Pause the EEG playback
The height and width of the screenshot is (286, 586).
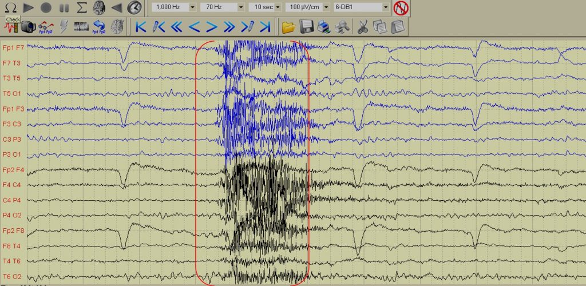(64, 8)
